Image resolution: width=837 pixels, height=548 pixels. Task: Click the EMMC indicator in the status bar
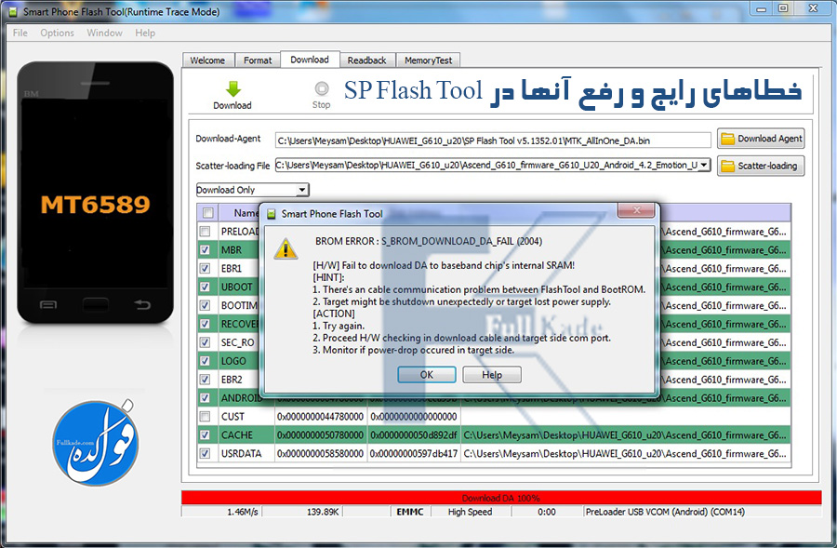pos(408,511)
